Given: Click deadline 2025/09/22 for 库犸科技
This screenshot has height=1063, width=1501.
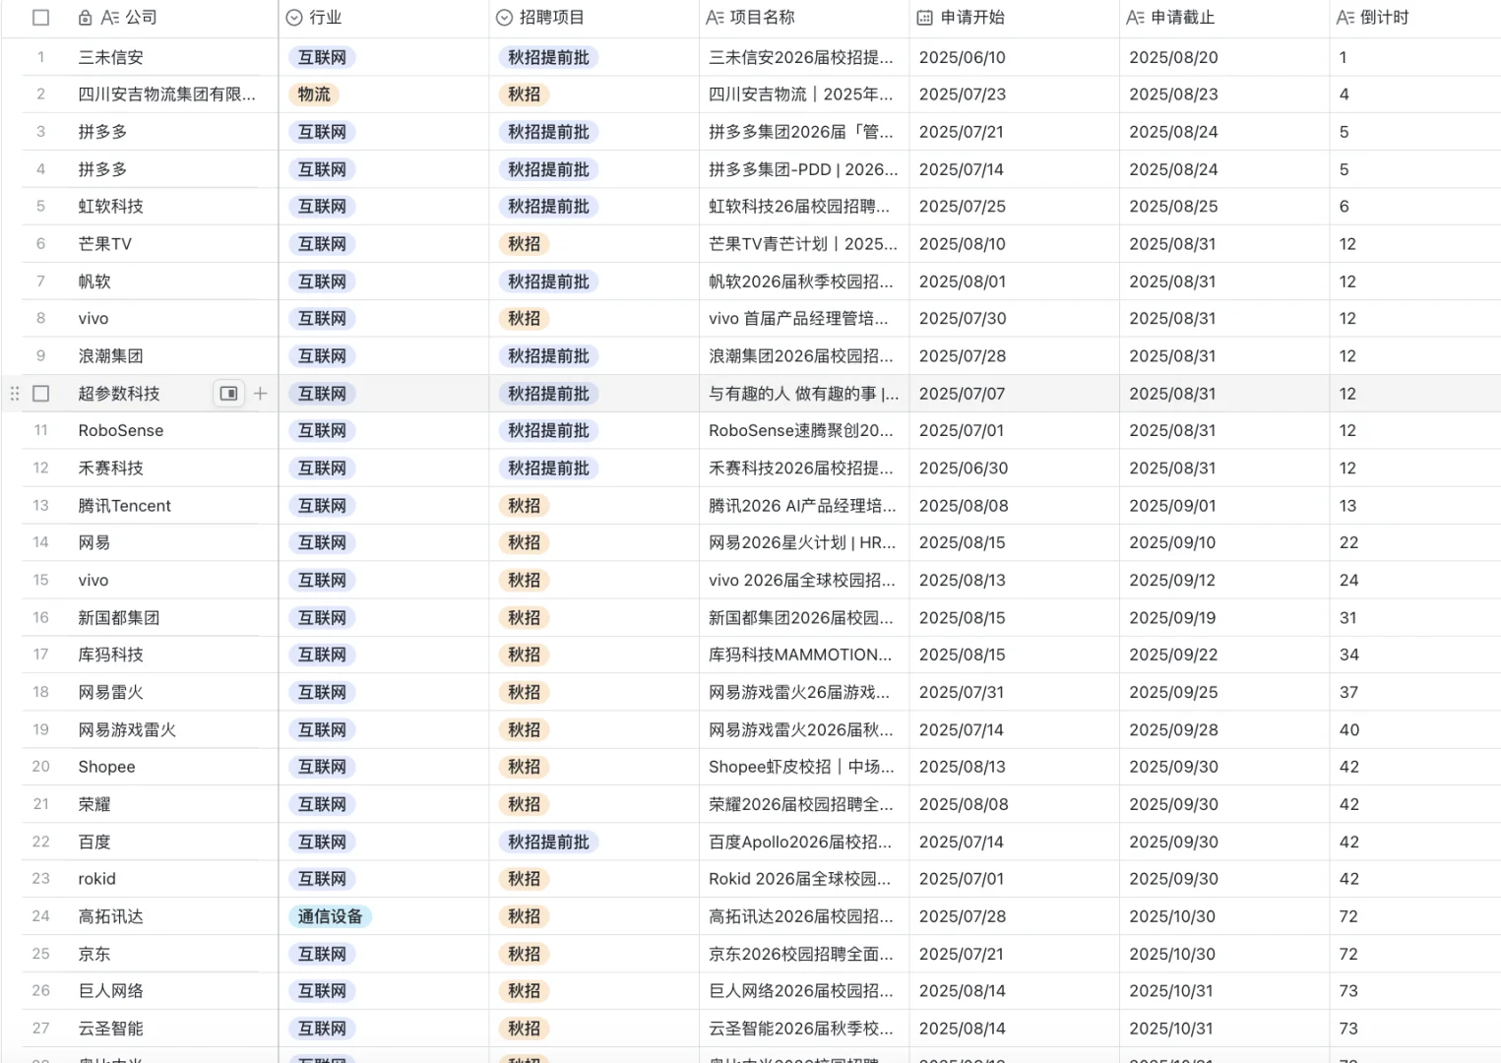Looking at the screenshot, I should (1173, 655).
